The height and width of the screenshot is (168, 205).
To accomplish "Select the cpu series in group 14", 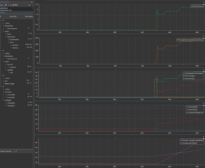I will (6, 81).
